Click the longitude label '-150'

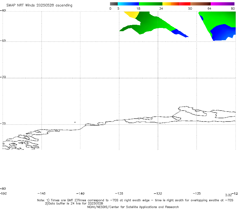[3, 194]
